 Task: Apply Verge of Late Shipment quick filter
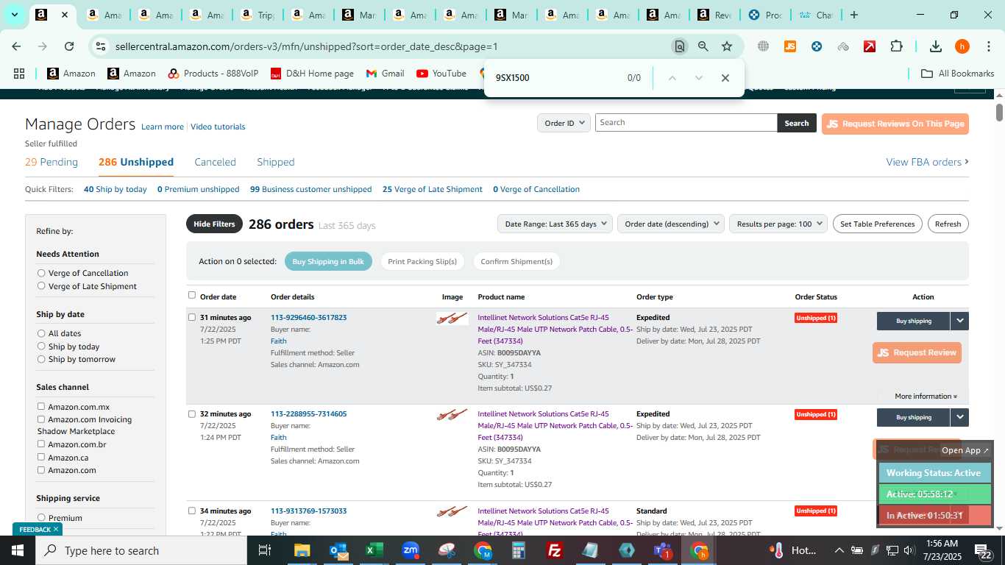pos(433,189)
